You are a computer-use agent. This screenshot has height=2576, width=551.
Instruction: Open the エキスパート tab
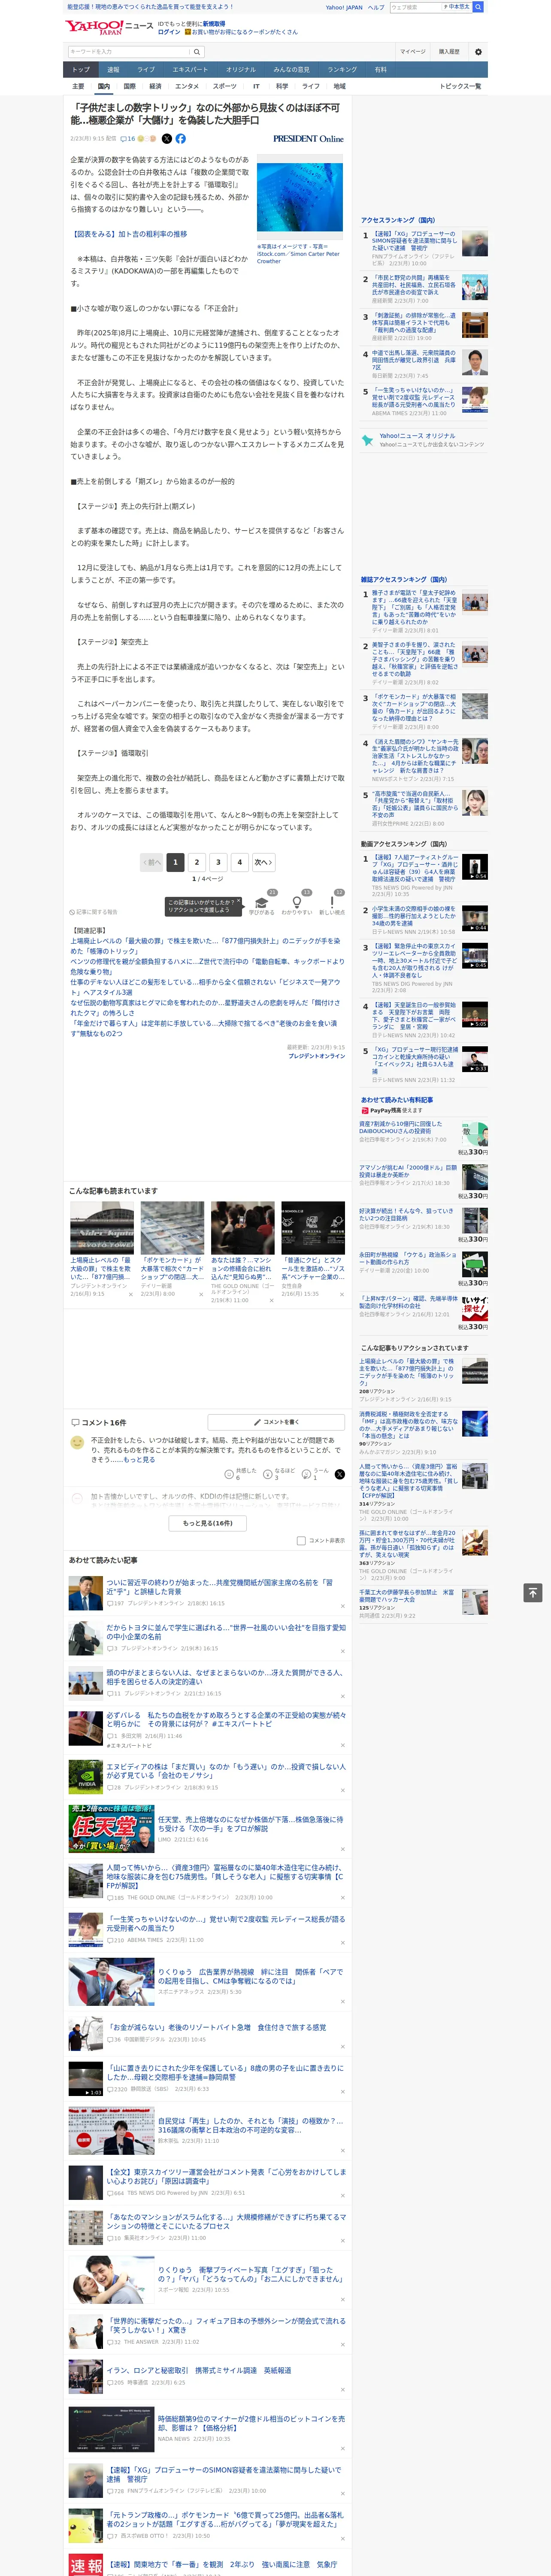(x=190, y=70)
